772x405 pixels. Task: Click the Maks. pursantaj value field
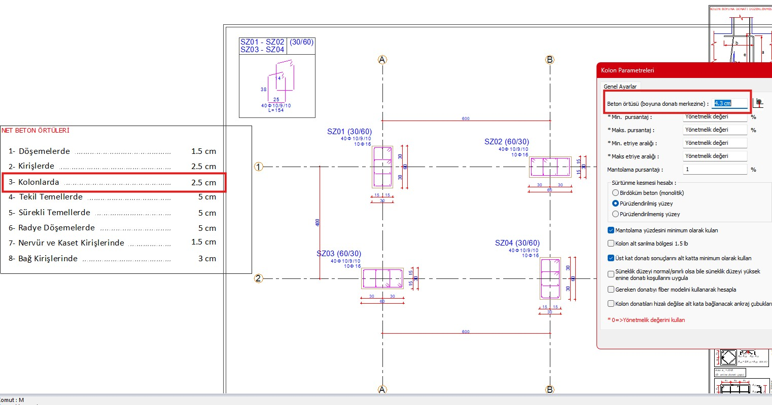[x=715, y=130]
